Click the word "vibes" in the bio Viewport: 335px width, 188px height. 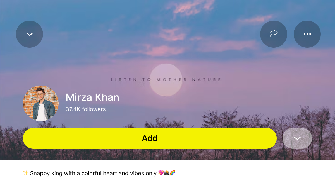tap(137, 173)
